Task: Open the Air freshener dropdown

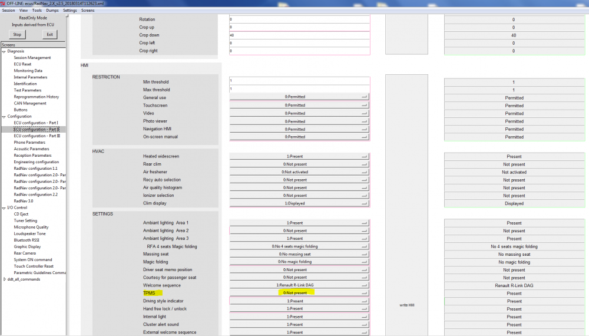Action: [x=299, y=172]
